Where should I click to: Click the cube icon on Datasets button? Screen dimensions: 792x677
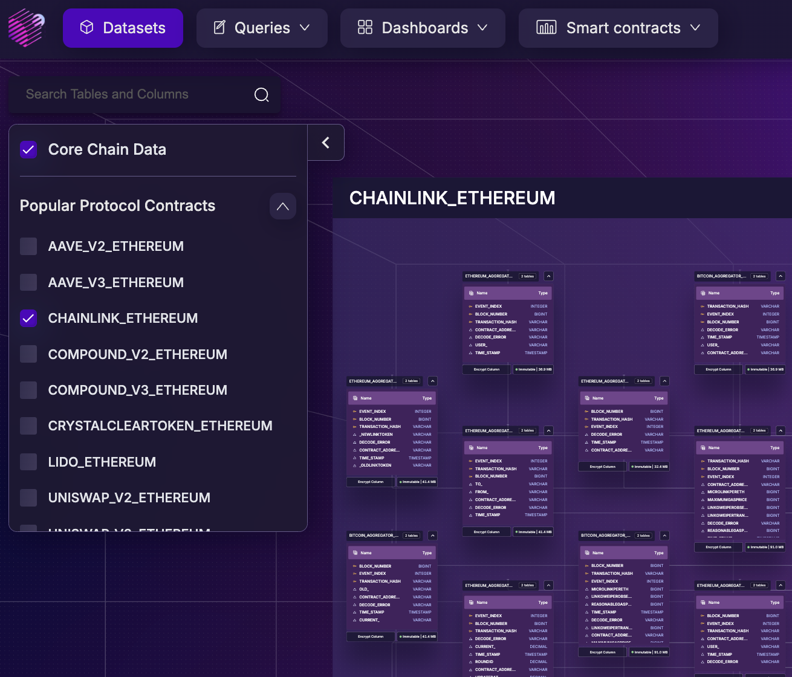tap(87, 27)
